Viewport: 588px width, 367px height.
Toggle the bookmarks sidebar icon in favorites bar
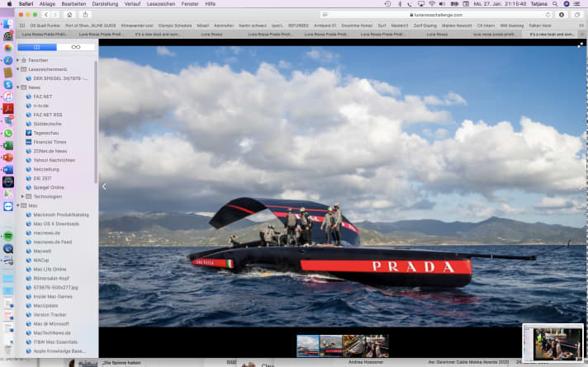click(22, 26)
